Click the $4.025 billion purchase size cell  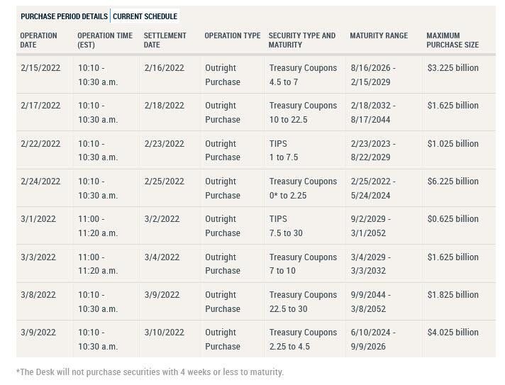click(x=453, y=333)
